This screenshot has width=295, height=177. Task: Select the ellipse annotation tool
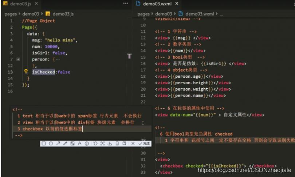click(x=51, y=144)
